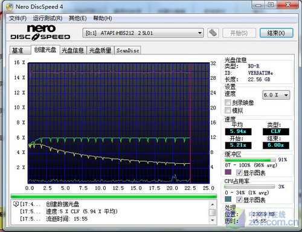Viewport: 302px width, 232px height.
Task: Click the 22.56 GB disc length value
Action: tap(259, 80)
